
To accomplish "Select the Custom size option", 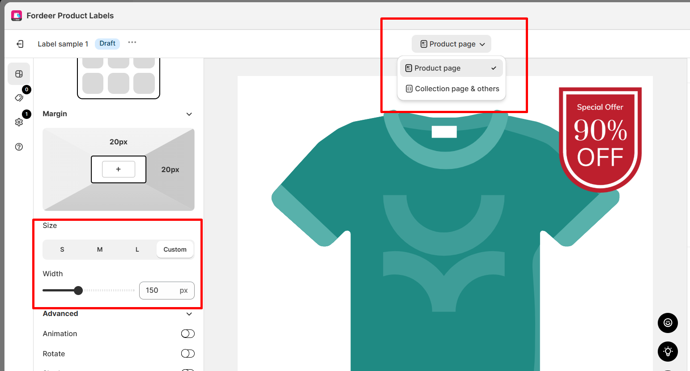I will point(175,249).
